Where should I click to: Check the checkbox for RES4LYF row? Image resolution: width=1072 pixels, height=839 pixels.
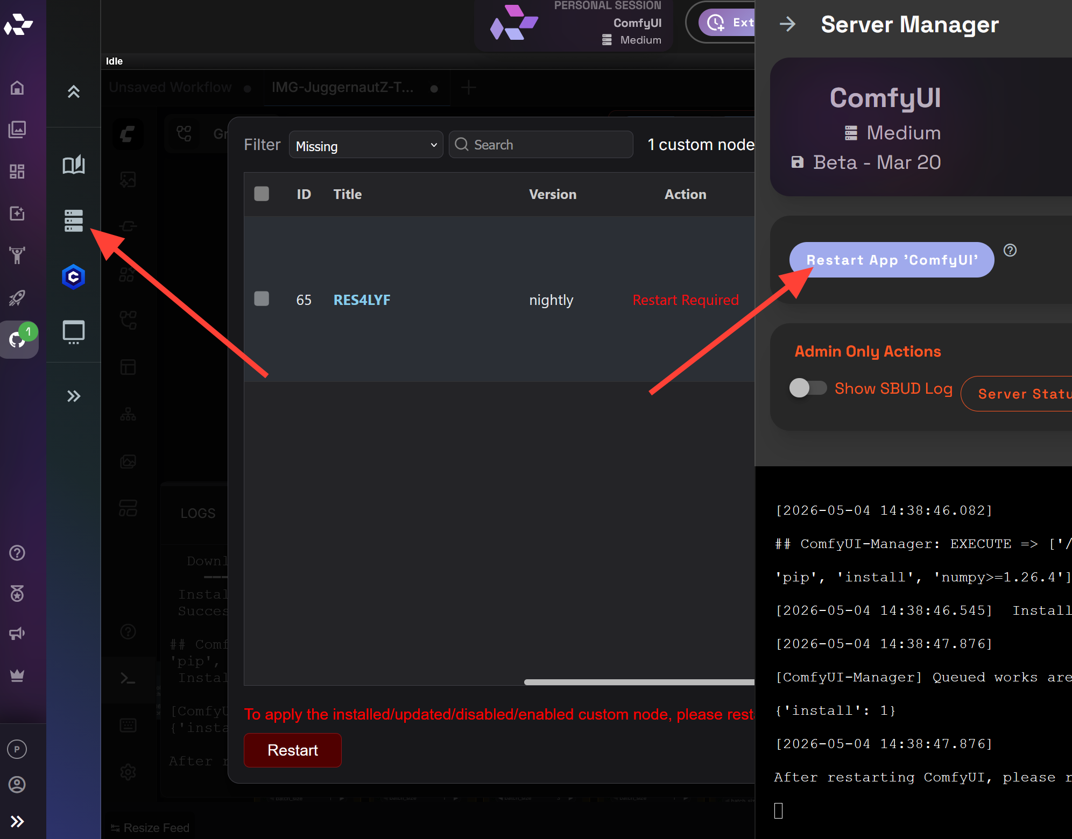click(x=262, y=298)
